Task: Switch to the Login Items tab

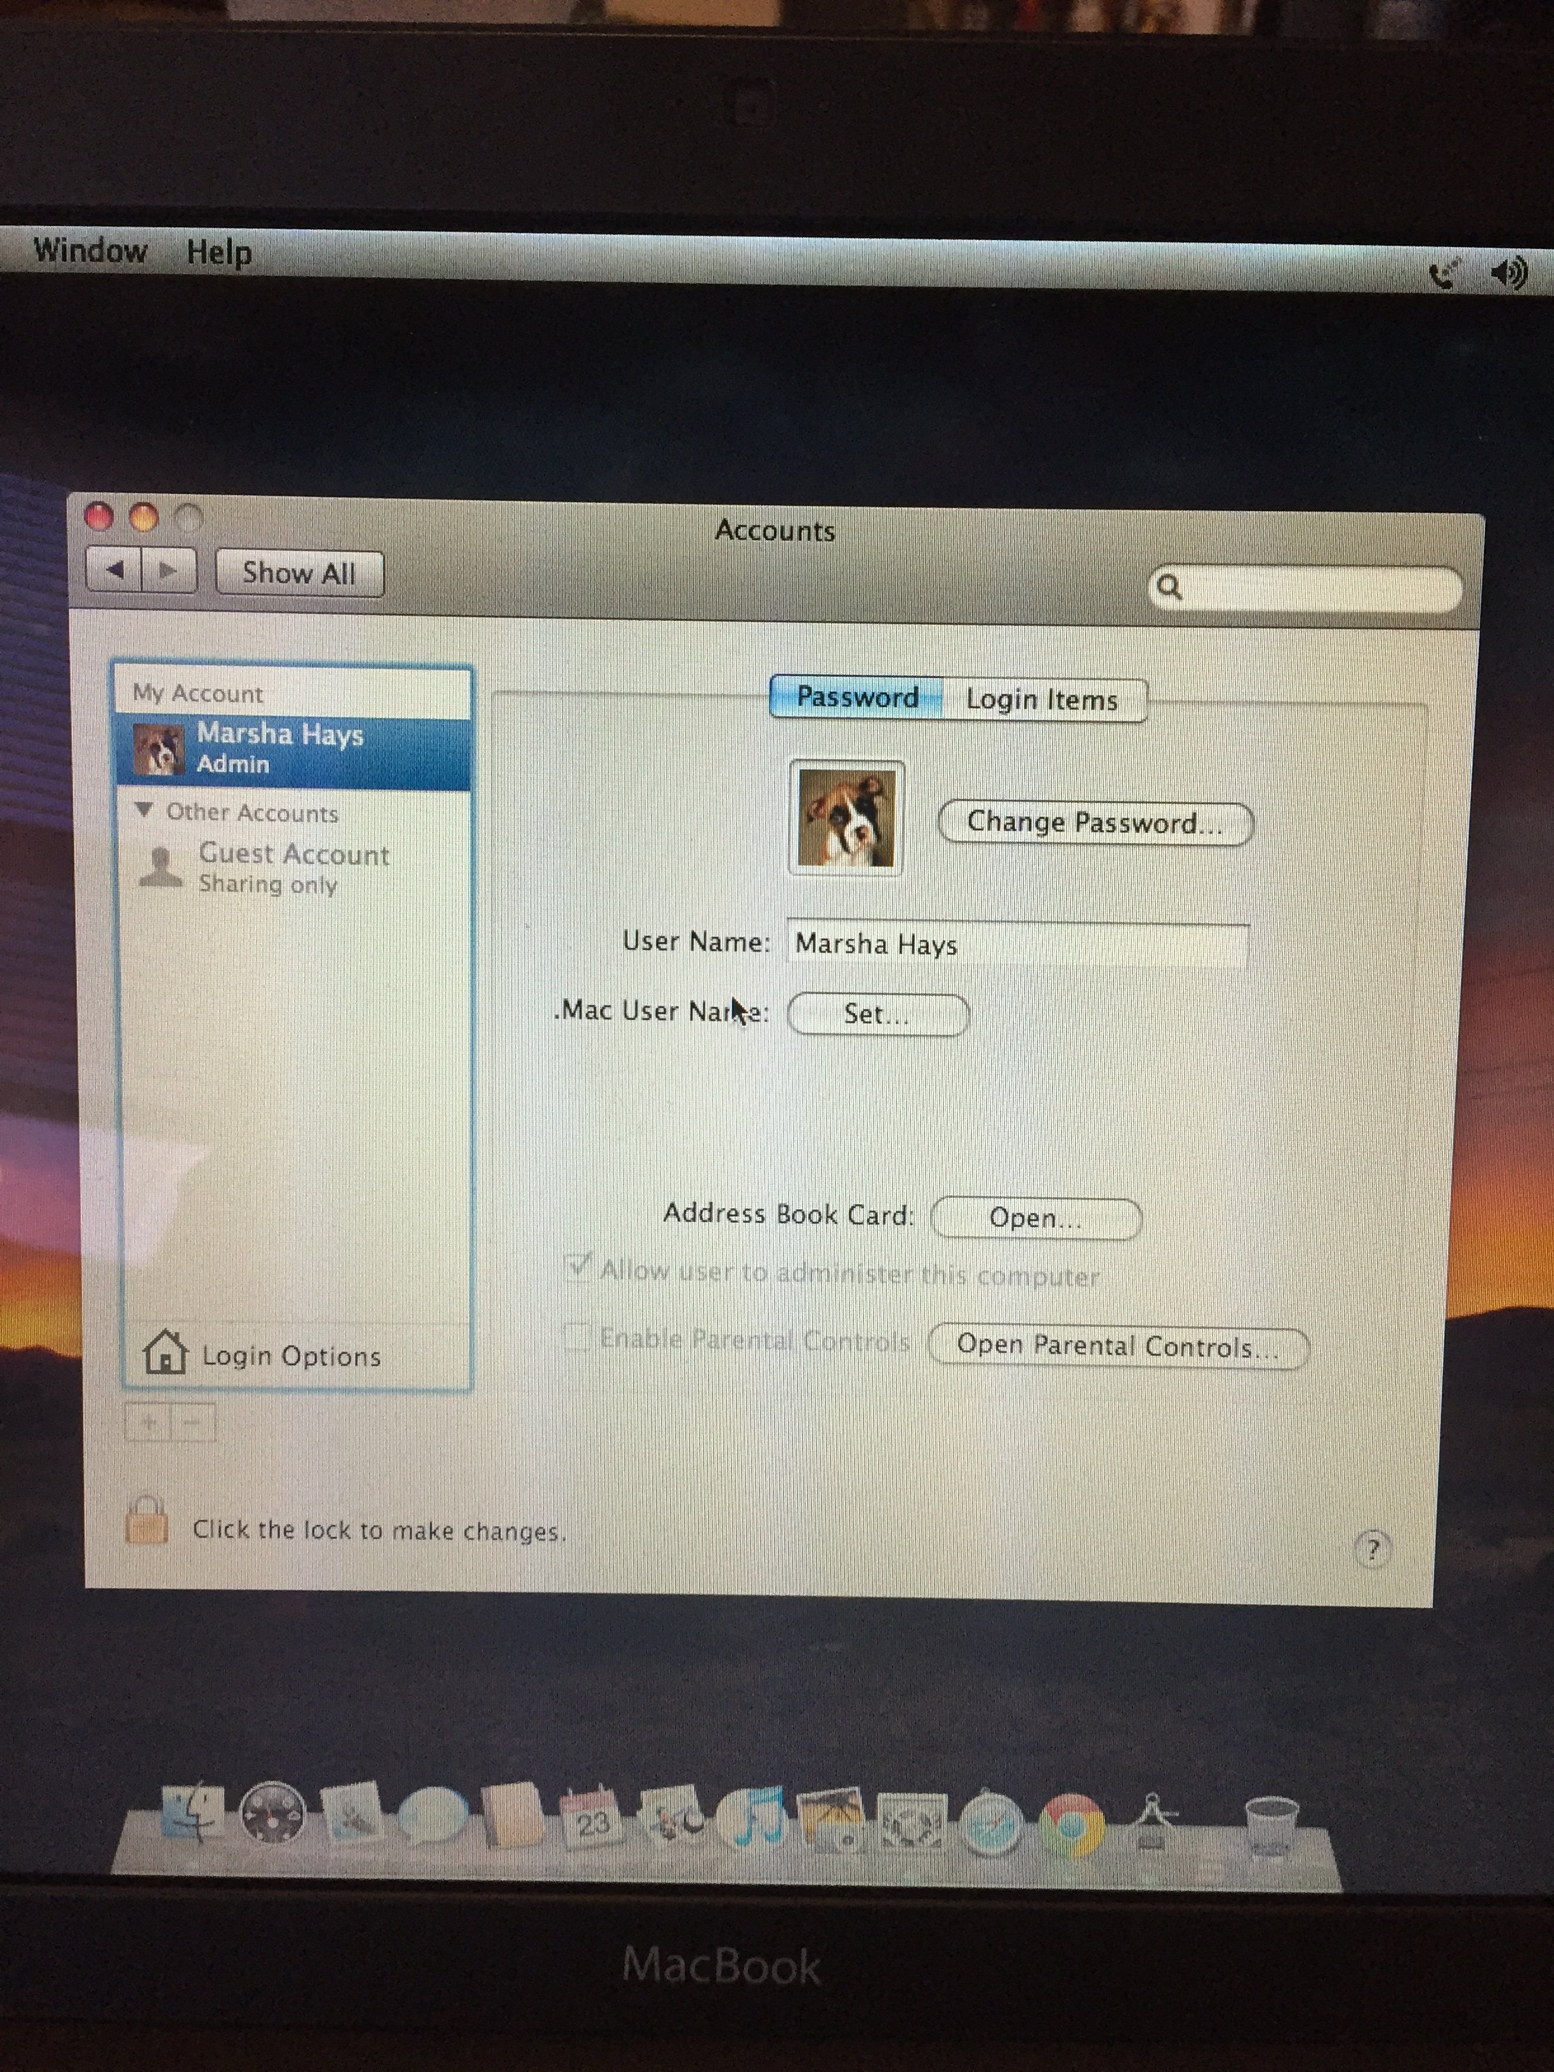Action: (1042, 700)
